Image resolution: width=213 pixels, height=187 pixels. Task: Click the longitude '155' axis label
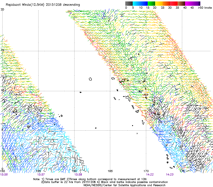pyautogui.click(x=38, y=171)
